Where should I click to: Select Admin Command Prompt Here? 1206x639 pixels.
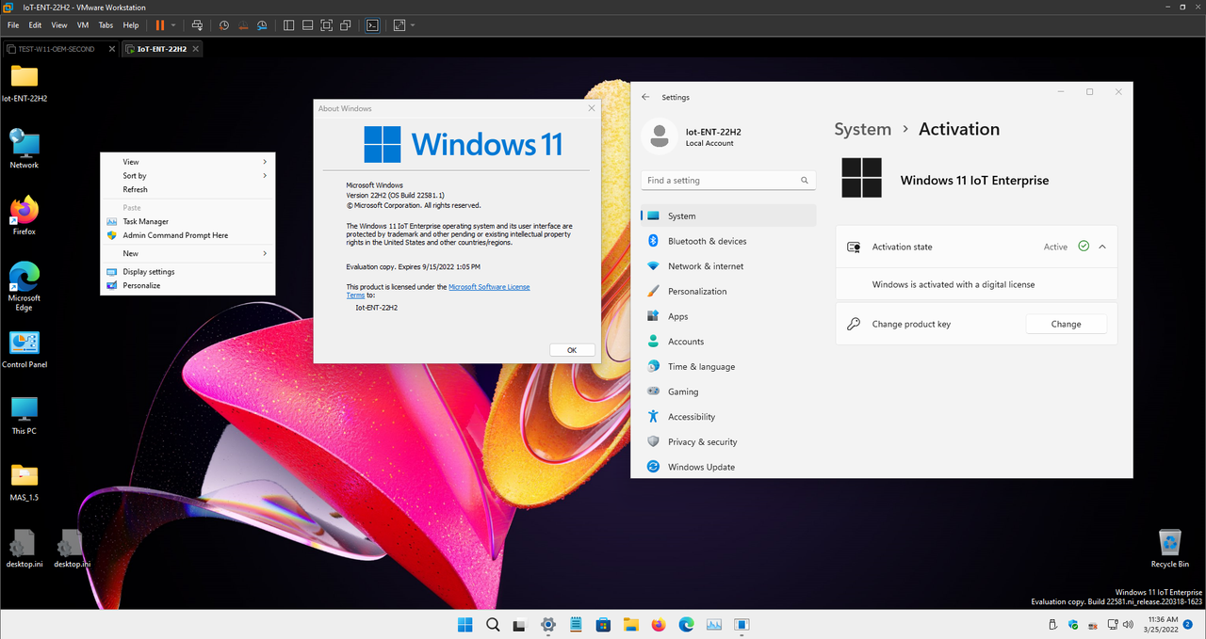[x=187, y=235]
